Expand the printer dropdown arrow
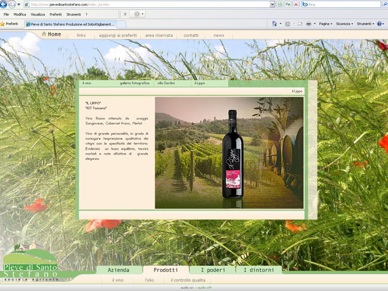This screenshot has height=291, width=388. point(315,24)
